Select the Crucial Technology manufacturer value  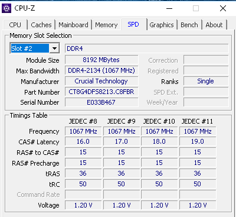point(101,81)
